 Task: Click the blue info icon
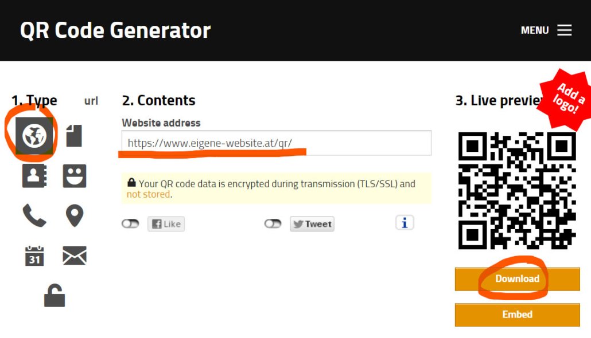click(x=405, y=223)
